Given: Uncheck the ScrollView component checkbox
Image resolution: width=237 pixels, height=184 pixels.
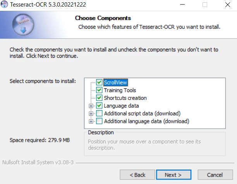Looking at the screenshot, I should [99, 83].
